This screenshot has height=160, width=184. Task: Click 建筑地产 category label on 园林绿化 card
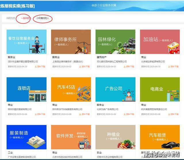(101, 57)
